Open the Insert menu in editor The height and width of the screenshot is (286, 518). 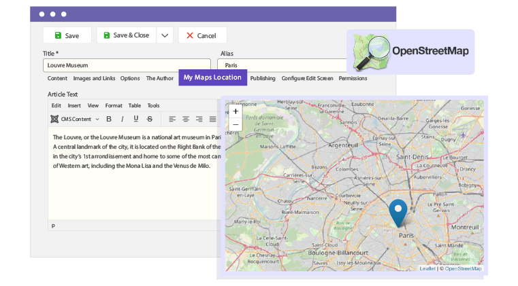coord(74,105)
